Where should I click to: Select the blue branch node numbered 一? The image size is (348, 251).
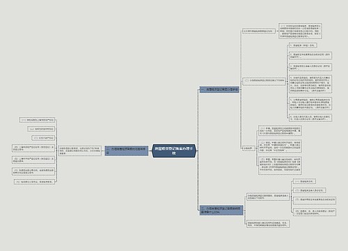click(219, 89)
